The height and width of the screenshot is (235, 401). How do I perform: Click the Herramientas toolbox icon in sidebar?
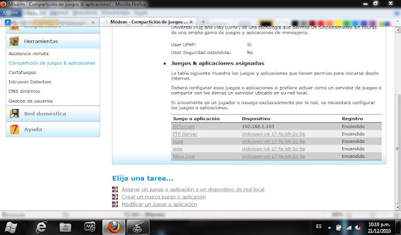click(x=14, y=41)
